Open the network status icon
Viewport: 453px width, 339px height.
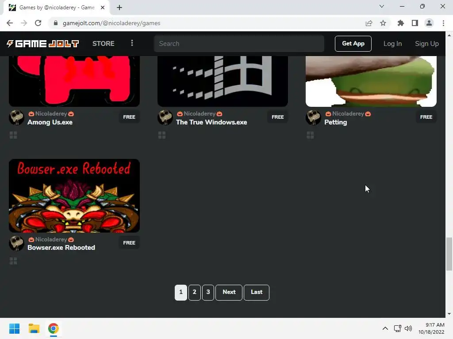[x=398, y=328]
